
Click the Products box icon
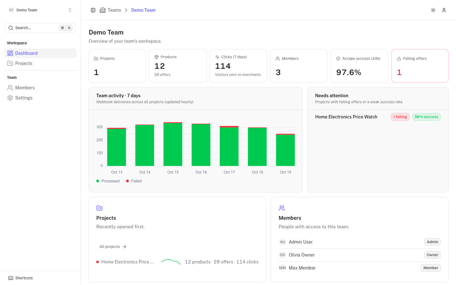point(156,57)
